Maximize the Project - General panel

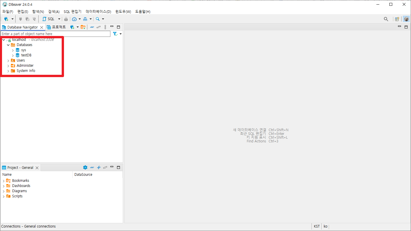[118, 167]
